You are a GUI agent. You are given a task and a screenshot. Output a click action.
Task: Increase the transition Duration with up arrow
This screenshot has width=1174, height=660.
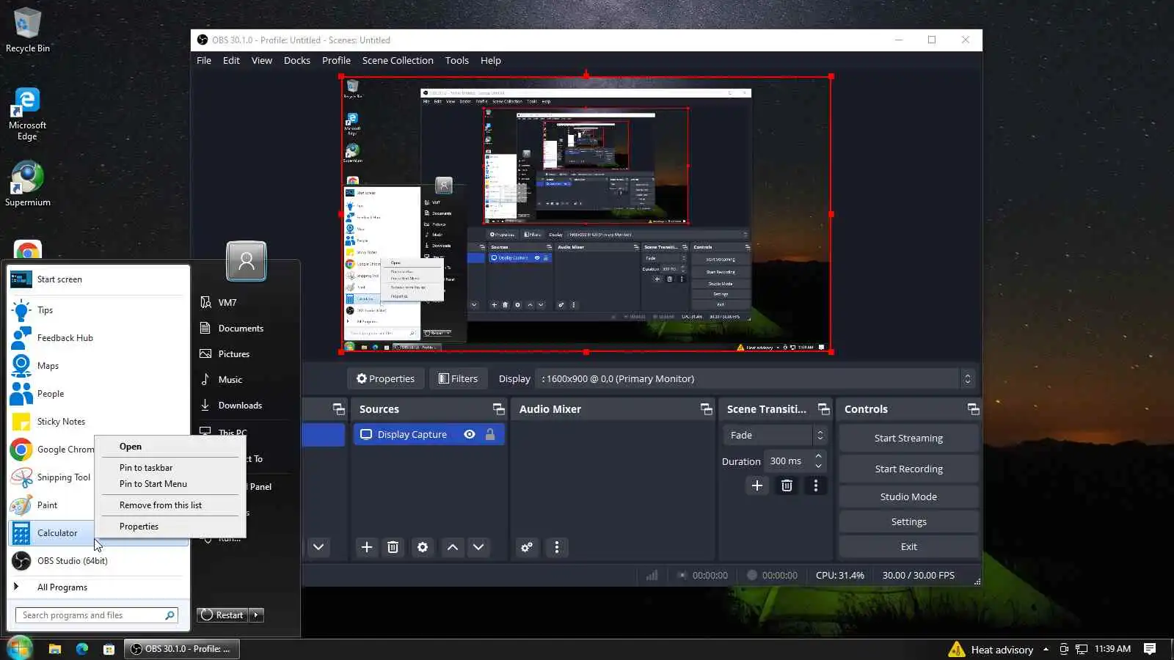pos(818,456)
